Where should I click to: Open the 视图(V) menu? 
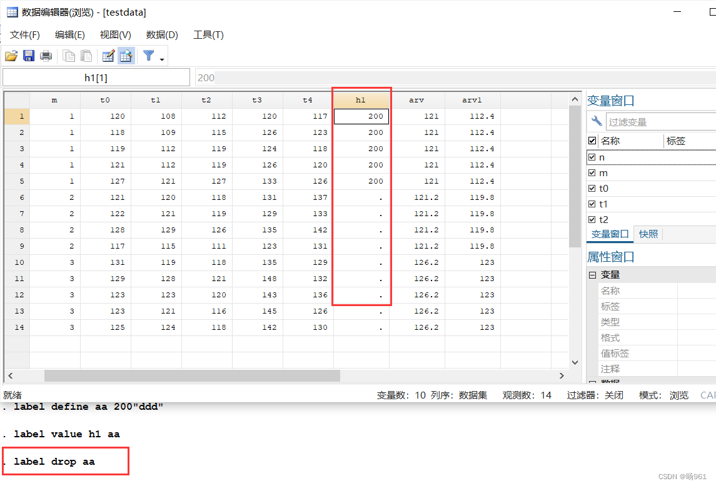(x=116, y=35)
